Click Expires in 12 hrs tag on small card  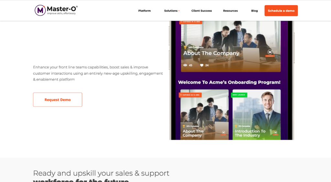pos(190,95)
